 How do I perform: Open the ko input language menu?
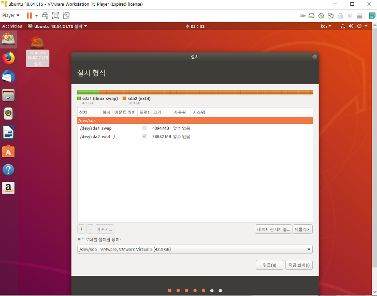click(326, 26)
